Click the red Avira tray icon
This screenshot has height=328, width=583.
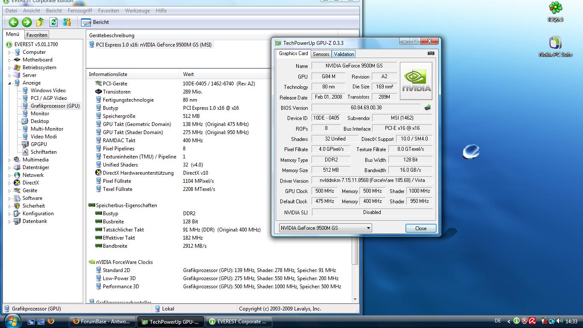click(x=532, y=321)
